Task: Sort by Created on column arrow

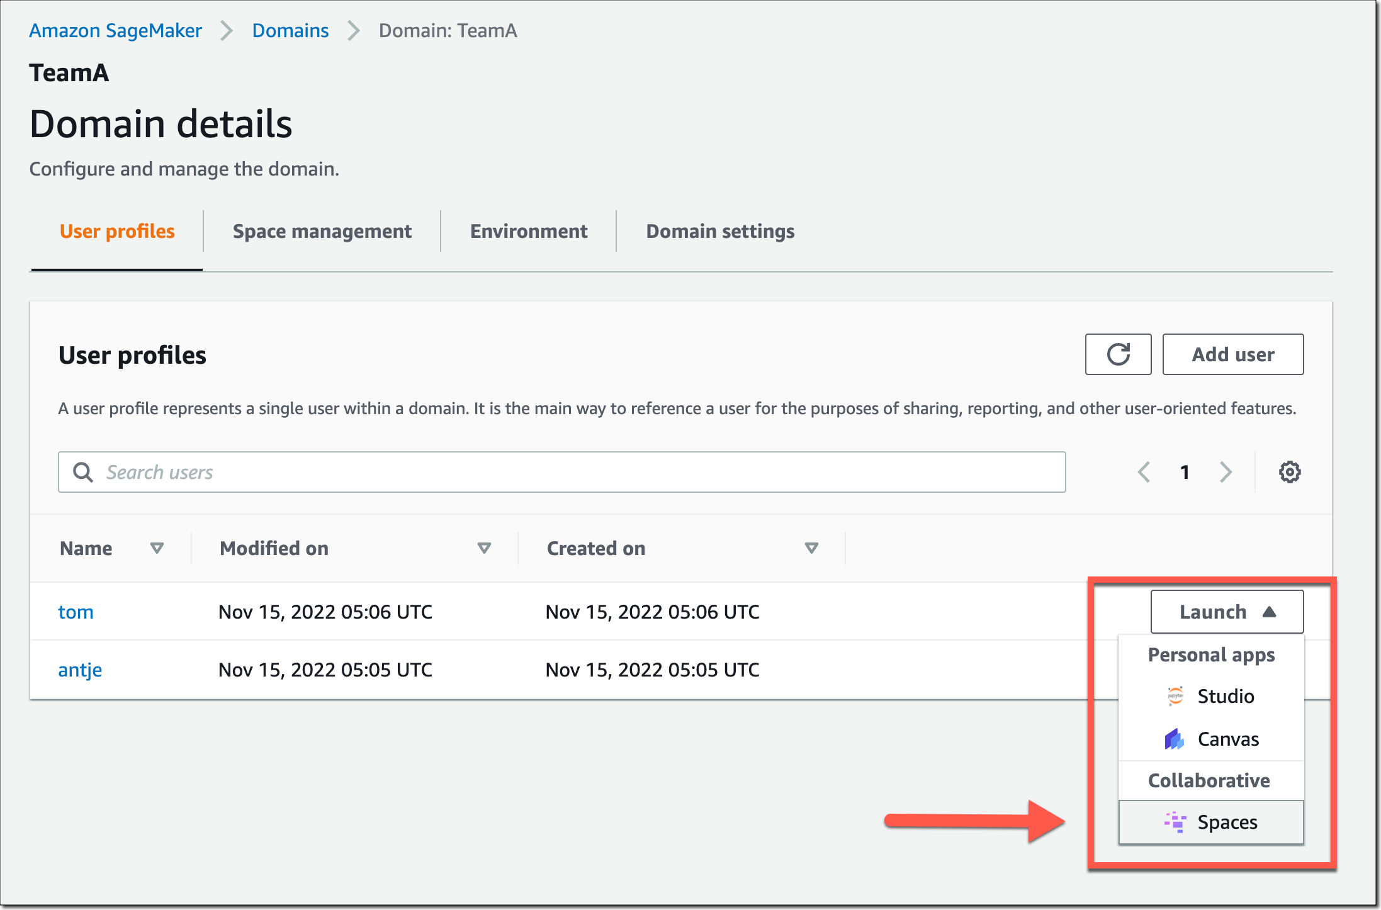Action: (811, 548)
